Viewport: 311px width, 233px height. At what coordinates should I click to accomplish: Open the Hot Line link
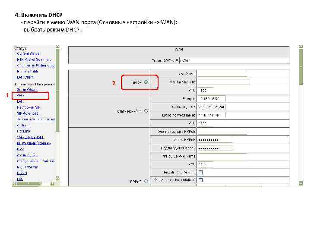(x=23, y=131)
